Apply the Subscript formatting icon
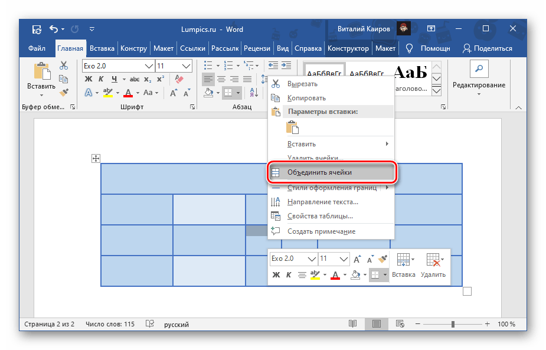This screenshot has width=546, height=350. [148, 79]
